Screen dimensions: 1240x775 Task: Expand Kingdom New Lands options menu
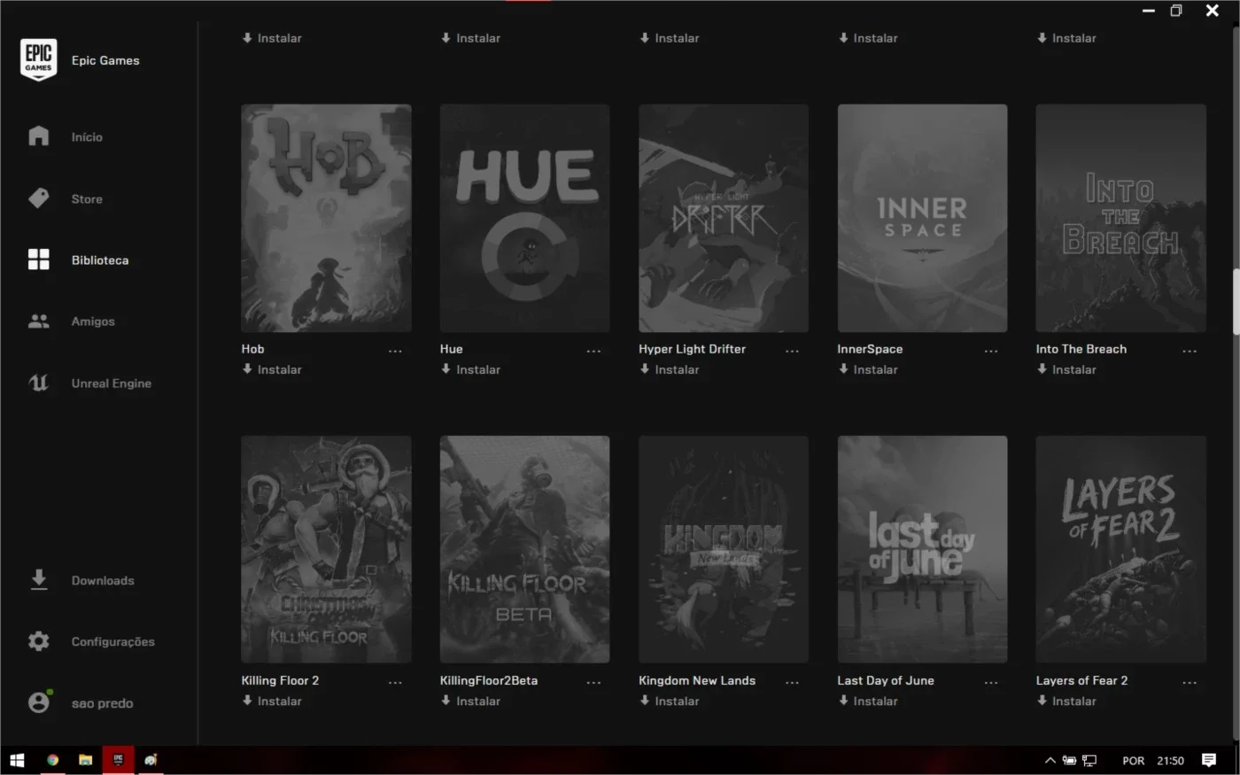tap(792, 682)
